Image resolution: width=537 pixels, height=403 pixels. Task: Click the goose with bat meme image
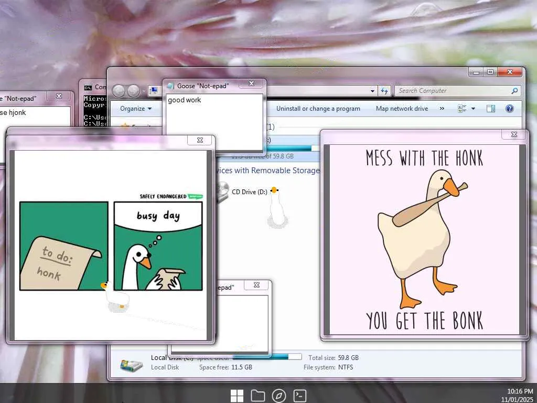pos(424,239)
